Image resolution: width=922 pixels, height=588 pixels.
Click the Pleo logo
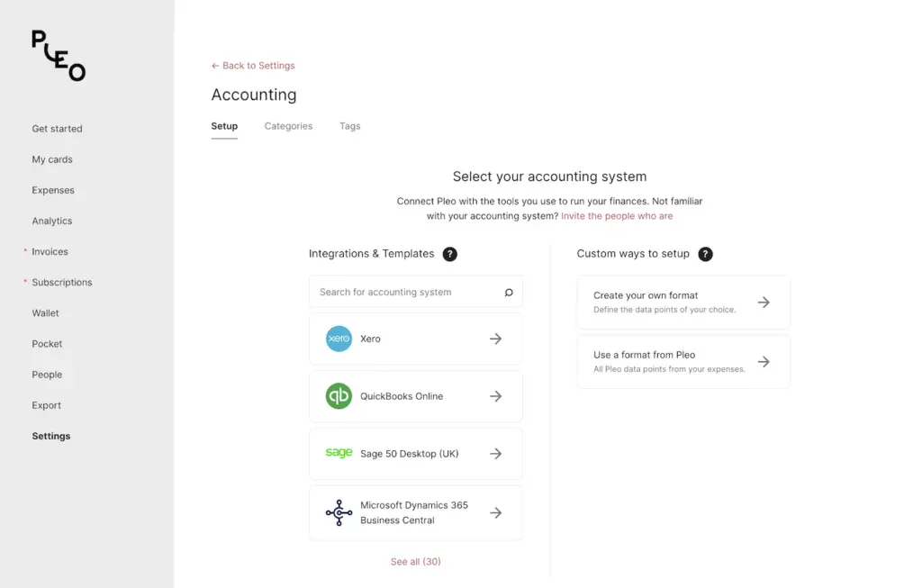point(59,56)
